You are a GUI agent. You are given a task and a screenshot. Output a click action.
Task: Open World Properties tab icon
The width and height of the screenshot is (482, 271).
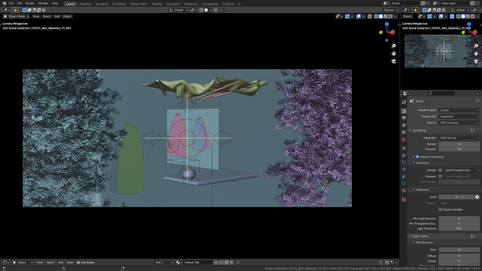(x=404, y=139)
